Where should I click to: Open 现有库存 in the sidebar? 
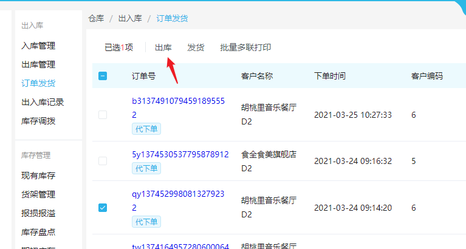pos(38,176)
